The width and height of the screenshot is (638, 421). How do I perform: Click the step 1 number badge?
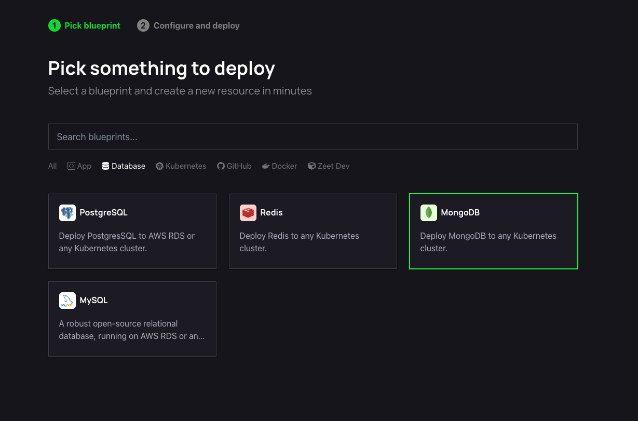(x=55, y=25)
